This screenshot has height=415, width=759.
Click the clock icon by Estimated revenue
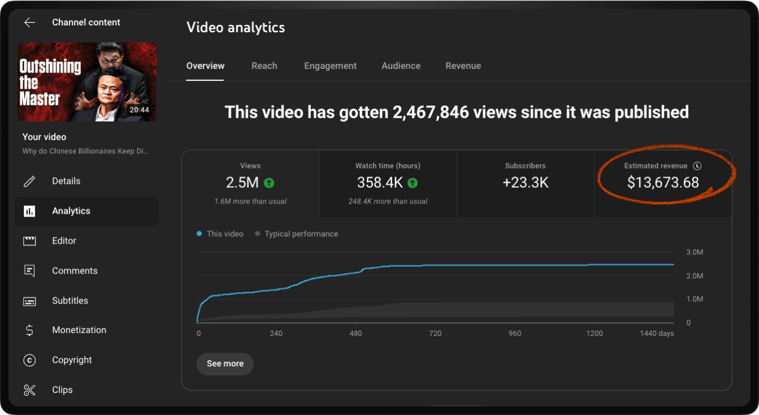click(697, 166)
